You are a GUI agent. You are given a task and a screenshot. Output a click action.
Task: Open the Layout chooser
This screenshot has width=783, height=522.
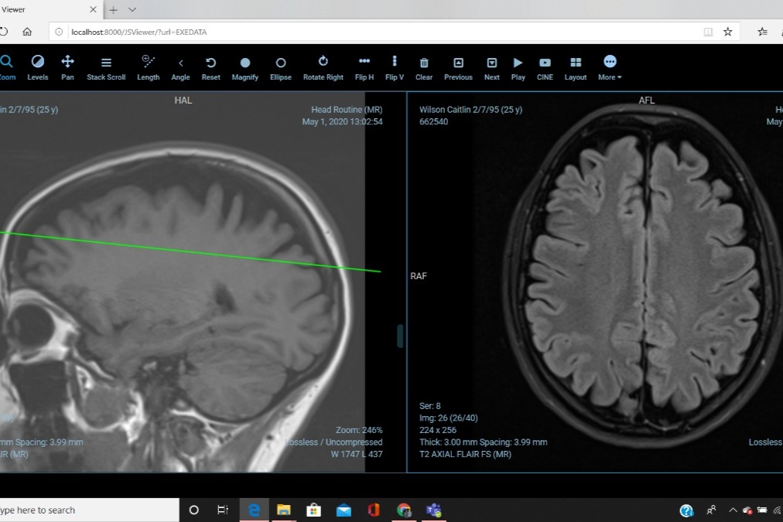[576, 67]
